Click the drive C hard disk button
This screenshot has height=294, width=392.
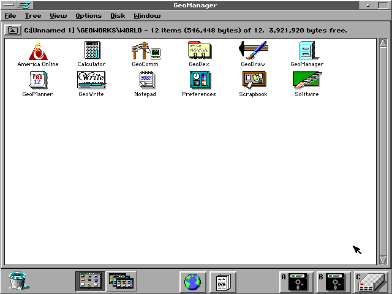[371, 282]
